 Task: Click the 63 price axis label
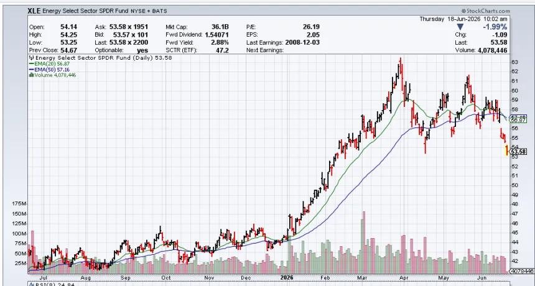point(514,62)
